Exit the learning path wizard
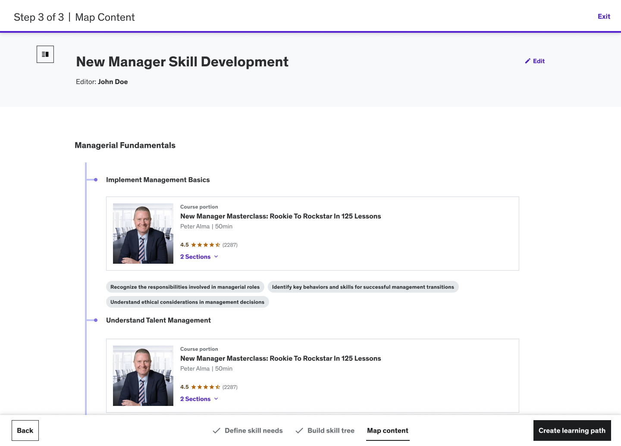The image size is (621, 446). click(x=604, y=16)
